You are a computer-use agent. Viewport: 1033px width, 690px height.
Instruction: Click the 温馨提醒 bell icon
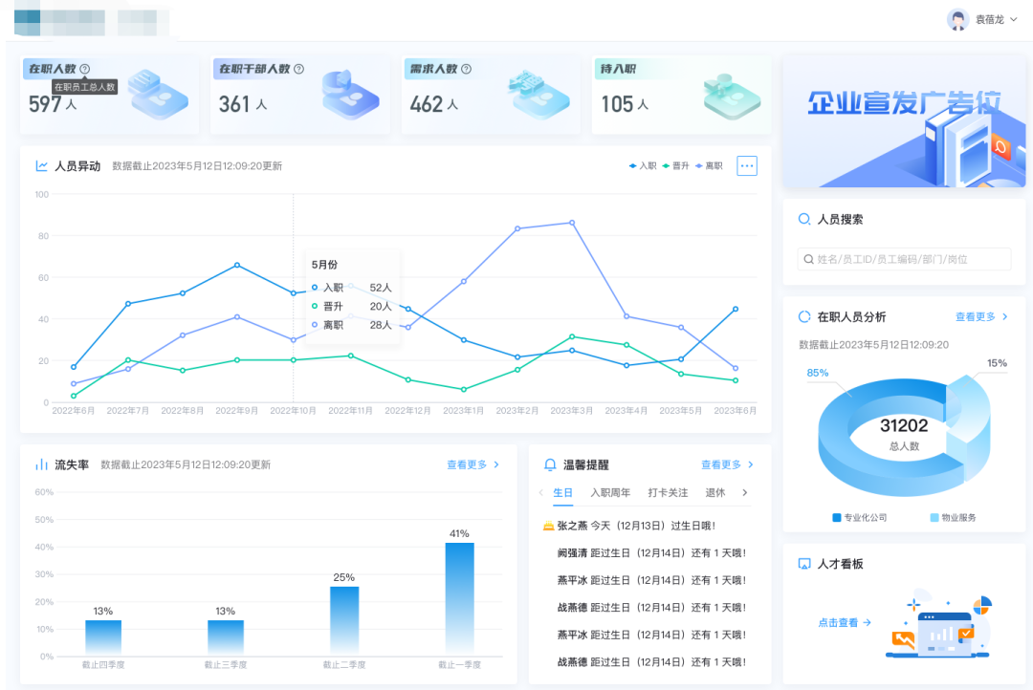[x=550, y=464]
